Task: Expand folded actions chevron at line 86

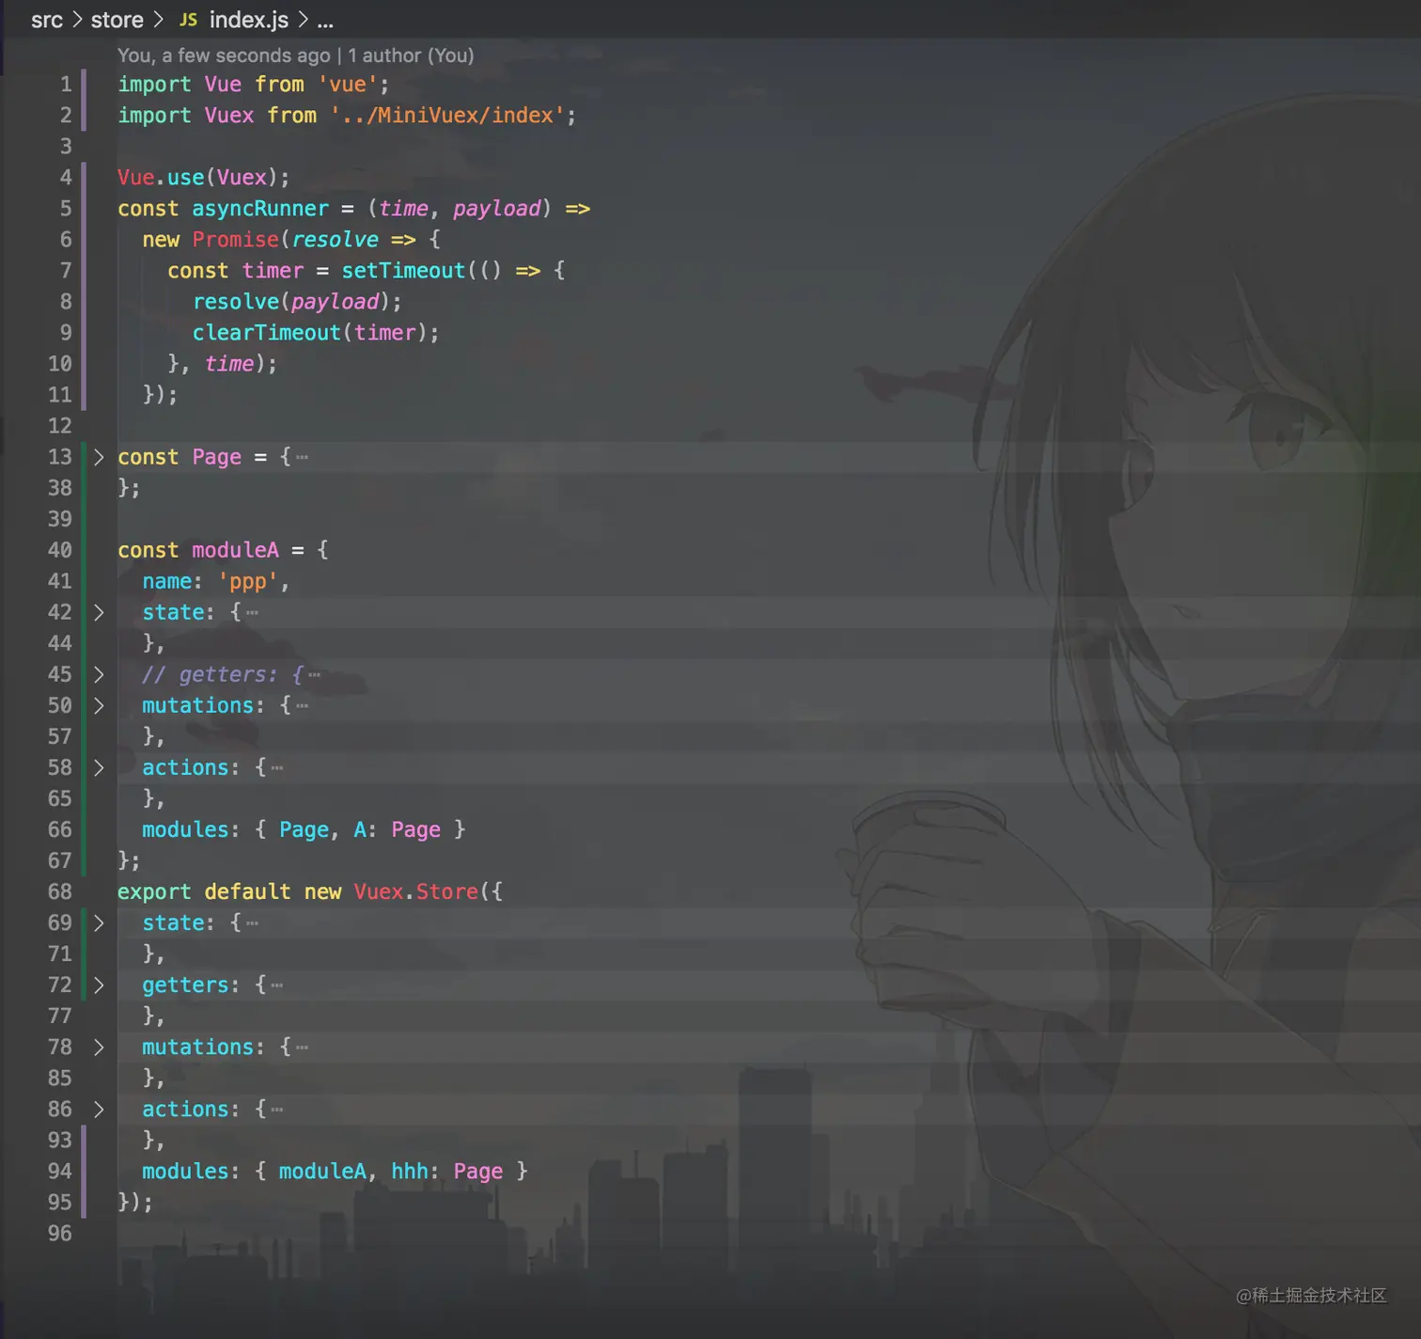Action: pos(99,1109)
